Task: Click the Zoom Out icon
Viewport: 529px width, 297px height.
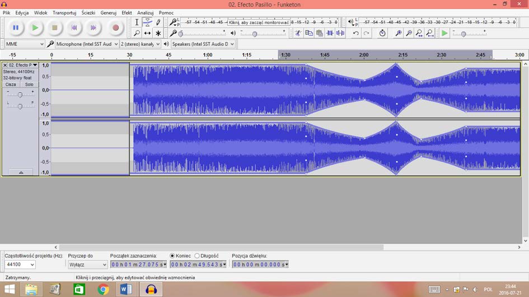Action: (409, 33)
